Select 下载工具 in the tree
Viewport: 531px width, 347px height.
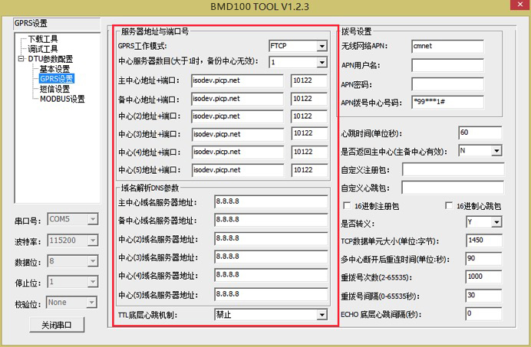pyautogui.click(x=42, y=39)
